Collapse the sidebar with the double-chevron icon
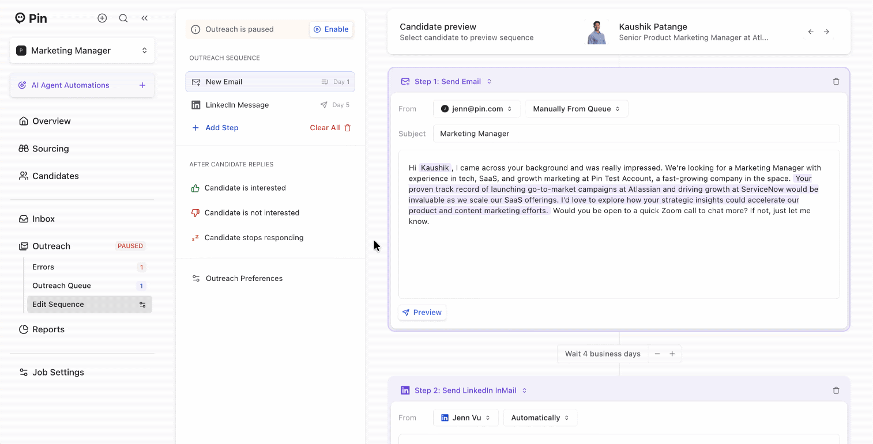 145,18
